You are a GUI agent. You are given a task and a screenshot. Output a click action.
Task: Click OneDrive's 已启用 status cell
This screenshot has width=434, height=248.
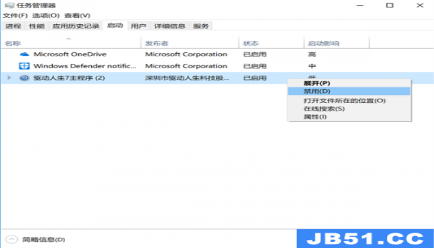tap(255, 55)
